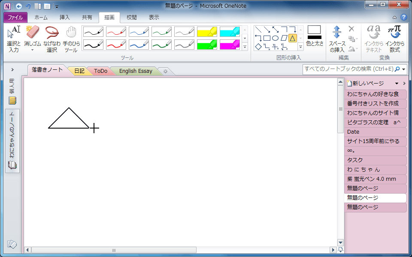Open the ピタゴラスの定理 page

pyautogui.click(x=375, y=123)
